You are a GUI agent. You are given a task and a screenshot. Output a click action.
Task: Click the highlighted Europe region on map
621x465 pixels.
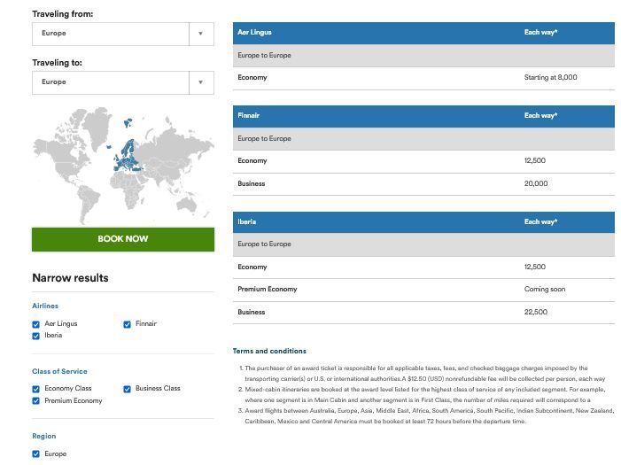128,157
